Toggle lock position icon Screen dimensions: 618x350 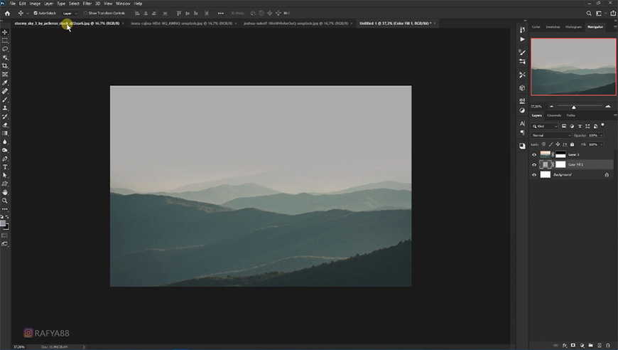(558, 144)
